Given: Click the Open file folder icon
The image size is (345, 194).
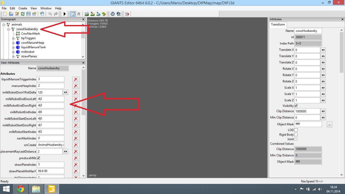Looking at the screenshot, I should point(11,14).
